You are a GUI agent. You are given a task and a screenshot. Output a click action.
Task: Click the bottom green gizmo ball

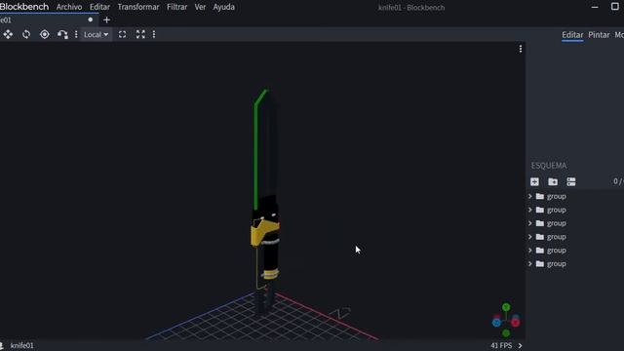tap(506, 333)
